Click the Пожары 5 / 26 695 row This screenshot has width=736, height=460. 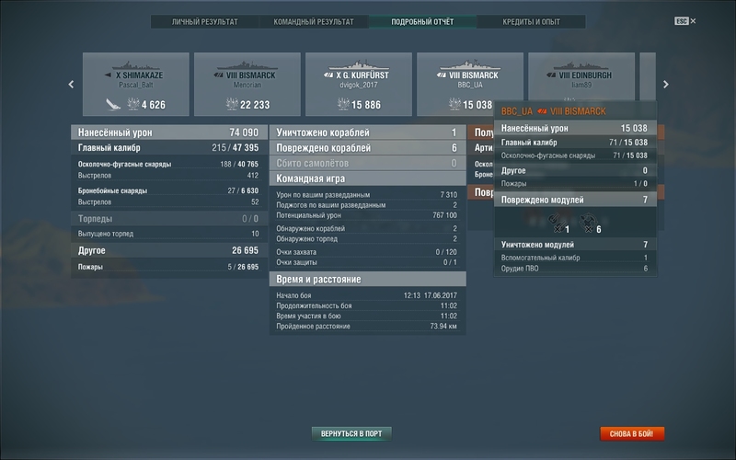(169, 267)
